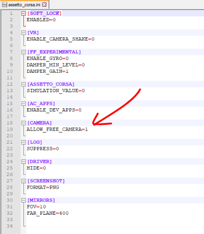Collapse the [MIRRORS] section fold marker
This screenshot has height=234, width=204.
pyautogui.click(x=23, y=200)
